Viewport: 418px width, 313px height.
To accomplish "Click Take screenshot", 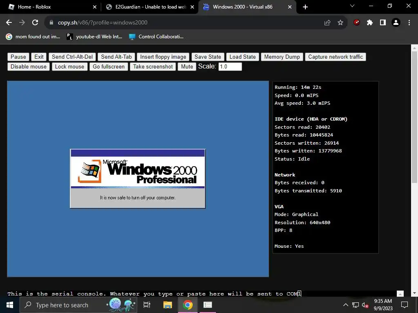I will pyautogui.click(x=153, y=66).
